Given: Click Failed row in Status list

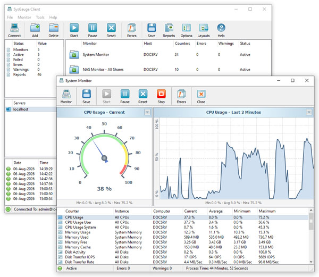Looking at the screenshot, I should pos(34,60).
